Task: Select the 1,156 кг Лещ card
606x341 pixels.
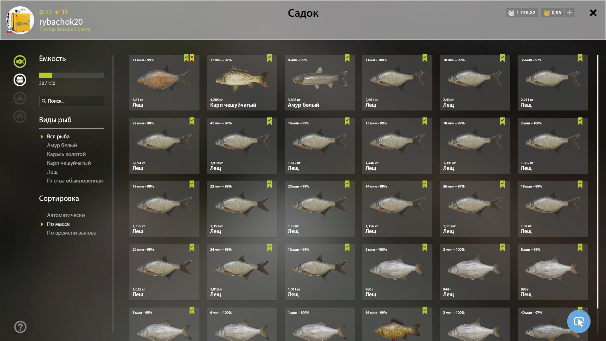Action: [397, 209]
